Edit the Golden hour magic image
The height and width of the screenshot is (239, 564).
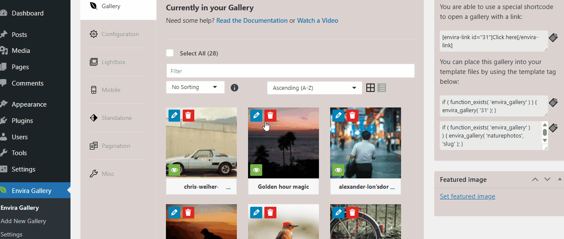click(256, 116)
